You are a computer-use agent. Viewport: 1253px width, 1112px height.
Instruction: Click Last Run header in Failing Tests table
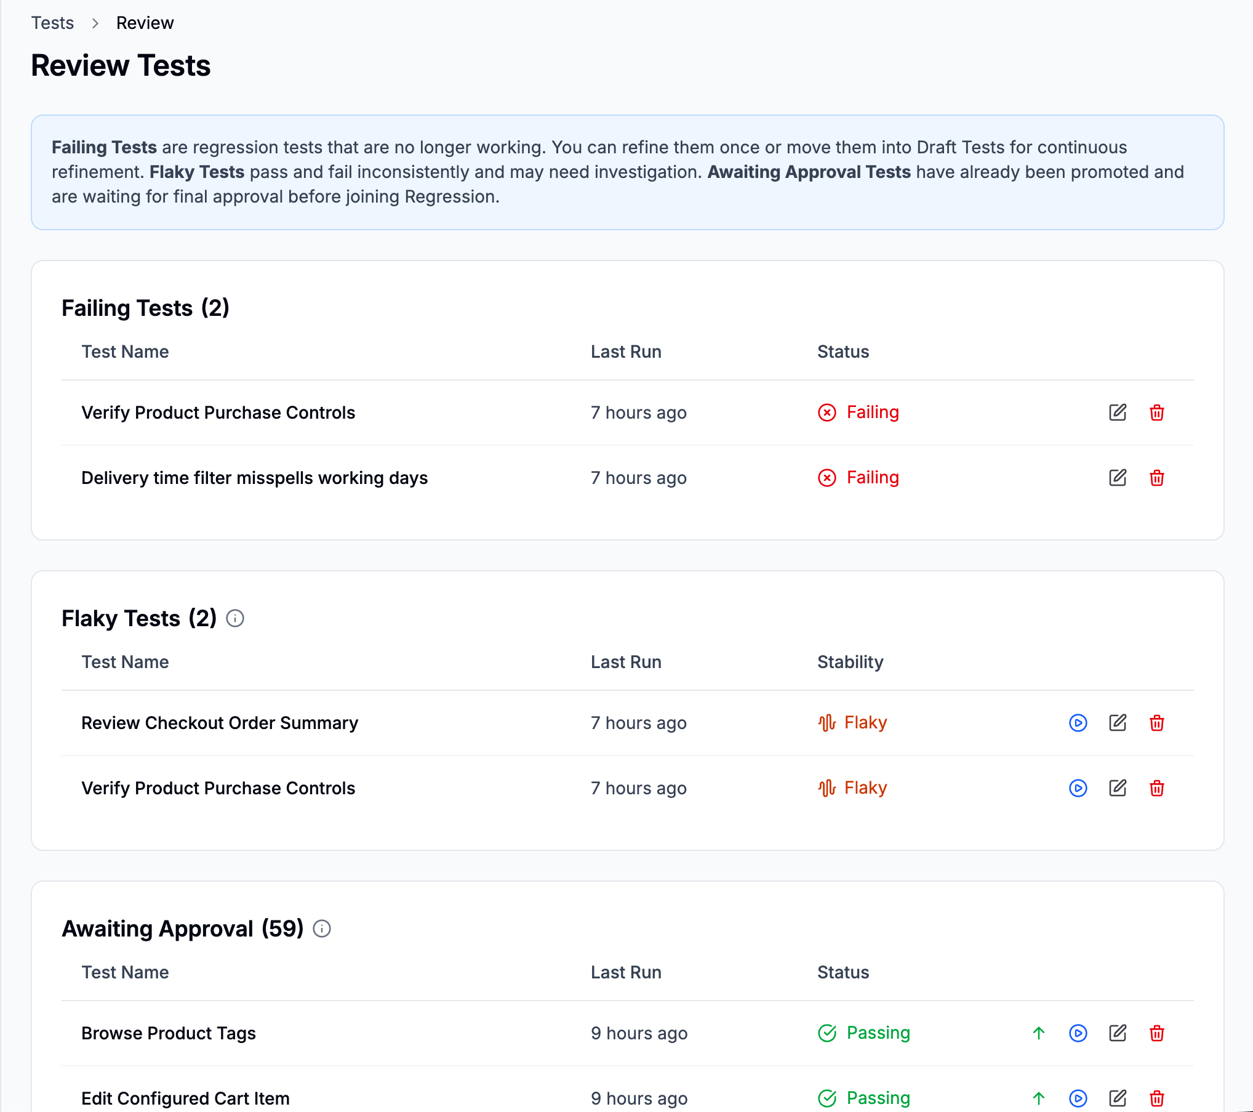pyautogui.click(x=626, y=352)
